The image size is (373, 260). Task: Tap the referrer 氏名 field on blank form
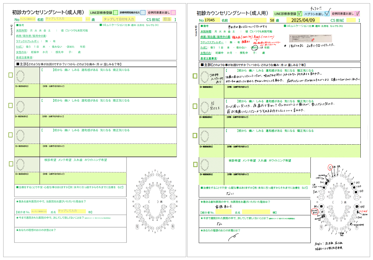click(72, 211)
